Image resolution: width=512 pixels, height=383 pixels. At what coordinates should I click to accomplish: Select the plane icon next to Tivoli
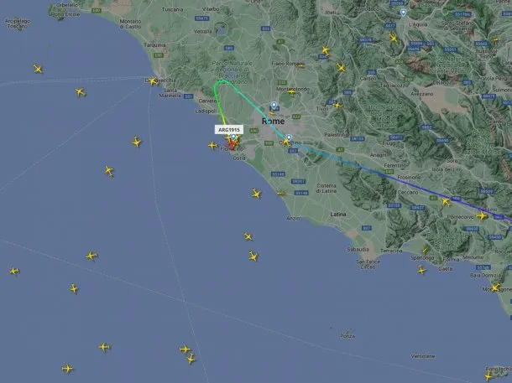point(337,106)
